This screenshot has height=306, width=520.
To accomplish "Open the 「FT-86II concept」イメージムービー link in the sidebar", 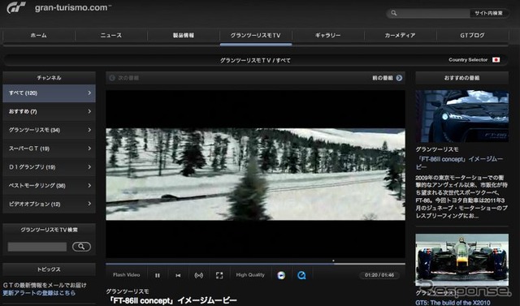I will [x=460, y=163].
